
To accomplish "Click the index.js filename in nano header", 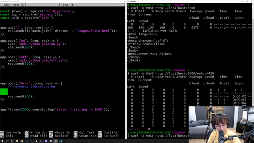I will (66, 5).
